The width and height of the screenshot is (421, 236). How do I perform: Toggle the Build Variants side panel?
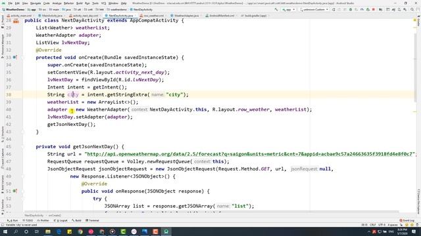(3, 185)
